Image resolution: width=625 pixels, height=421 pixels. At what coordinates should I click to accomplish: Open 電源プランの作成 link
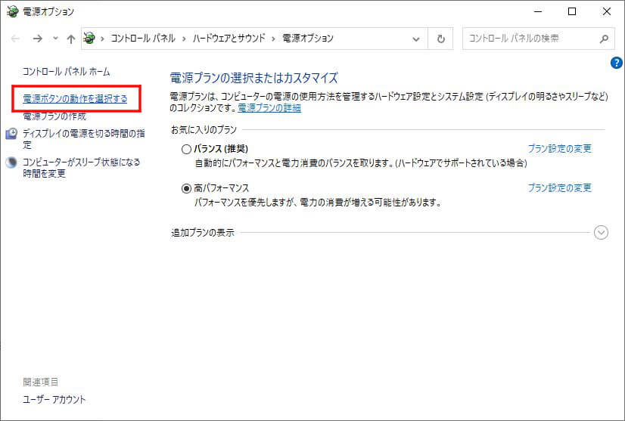click(x=54, y=116)
